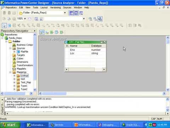The width and height of the screenshot is (170, 128).
Task: Select the Type2 mapping label
Action: tap(24, 89)
